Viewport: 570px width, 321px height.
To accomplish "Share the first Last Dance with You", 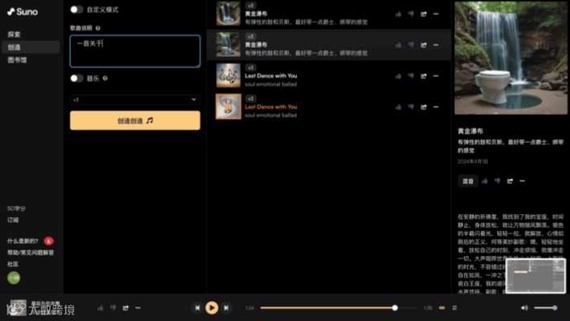I will pos(424,76).
